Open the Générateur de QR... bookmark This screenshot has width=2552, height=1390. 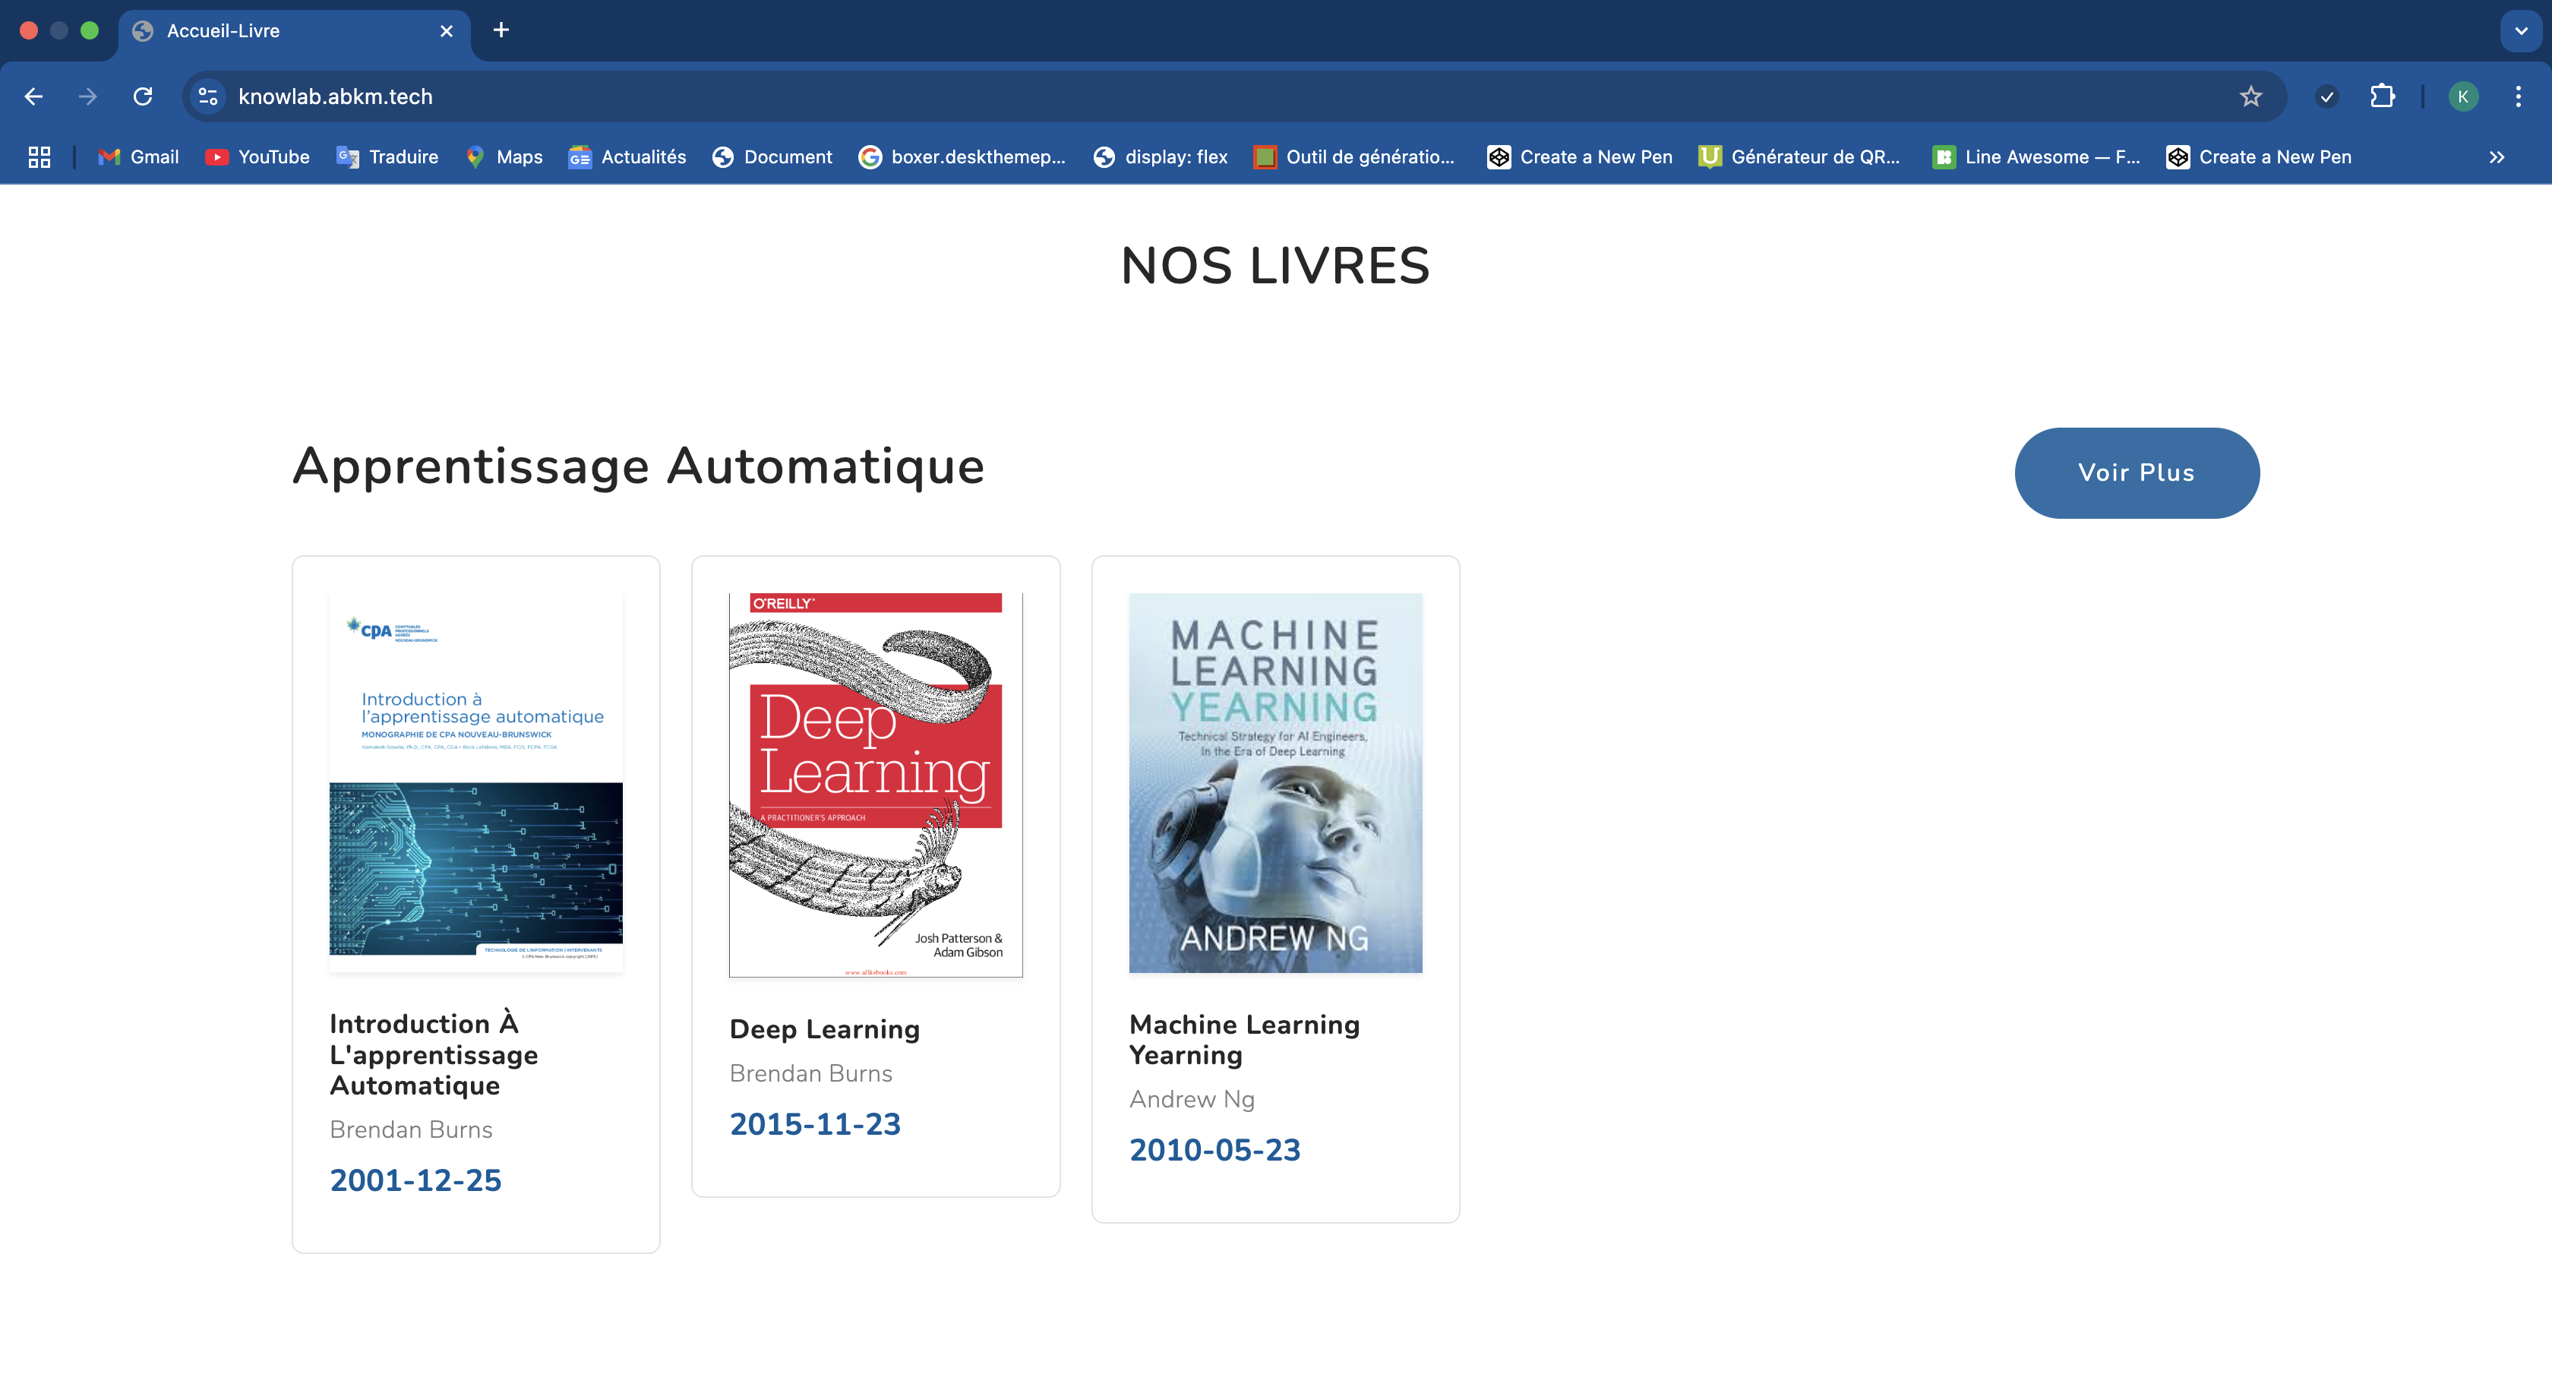[1799, 156]
